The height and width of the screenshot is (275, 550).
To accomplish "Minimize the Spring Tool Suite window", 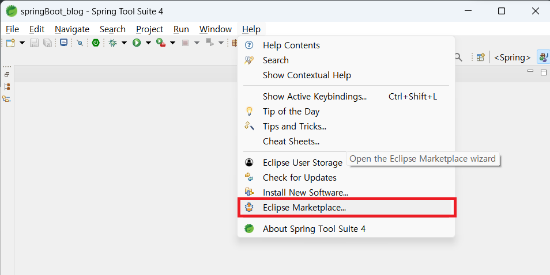I will pyautogui.click(x=468, y=11).
